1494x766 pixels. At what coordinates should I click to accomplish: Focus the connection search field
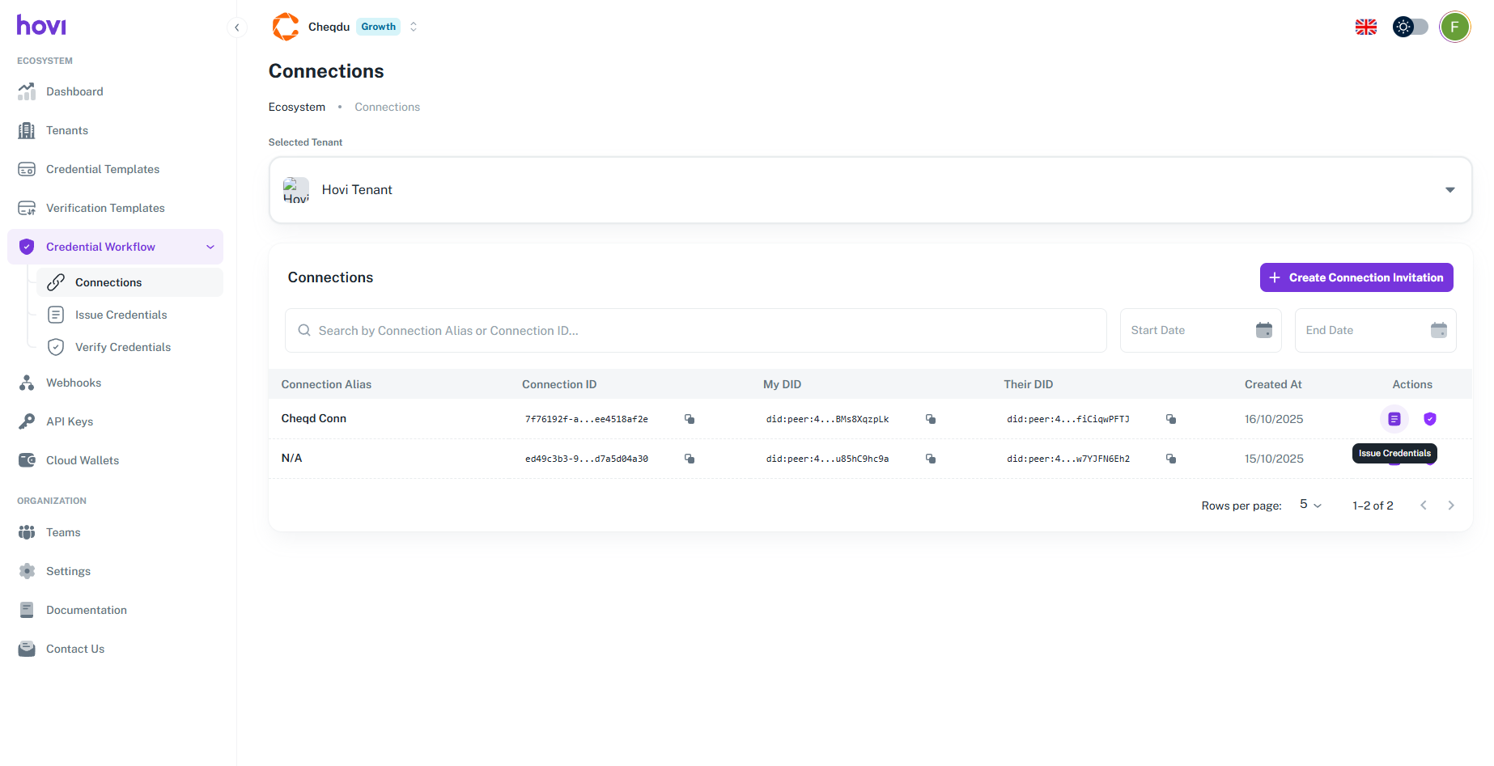[x=696, y=331]
